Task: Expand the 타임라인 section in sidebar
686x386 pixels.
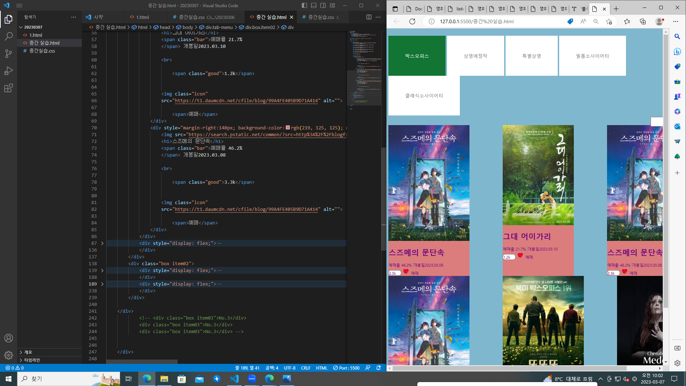Action: pos(32,360)
